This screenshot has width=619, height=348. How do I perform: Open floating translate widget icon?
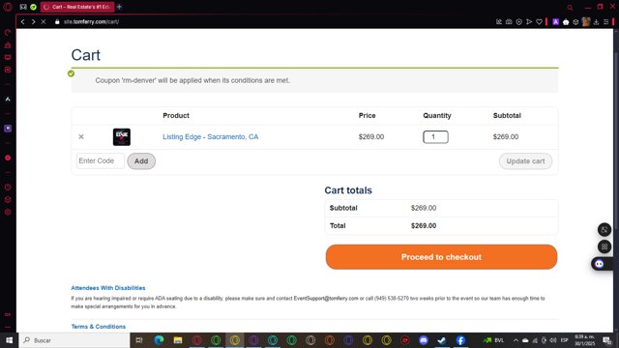(604, 230)
